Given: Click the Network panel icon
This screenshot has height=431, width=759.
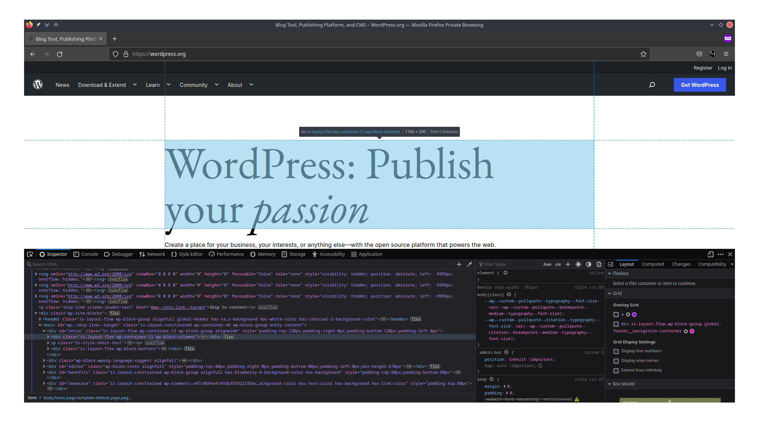Looking at the screenshot, I should [x=156, y=254].
